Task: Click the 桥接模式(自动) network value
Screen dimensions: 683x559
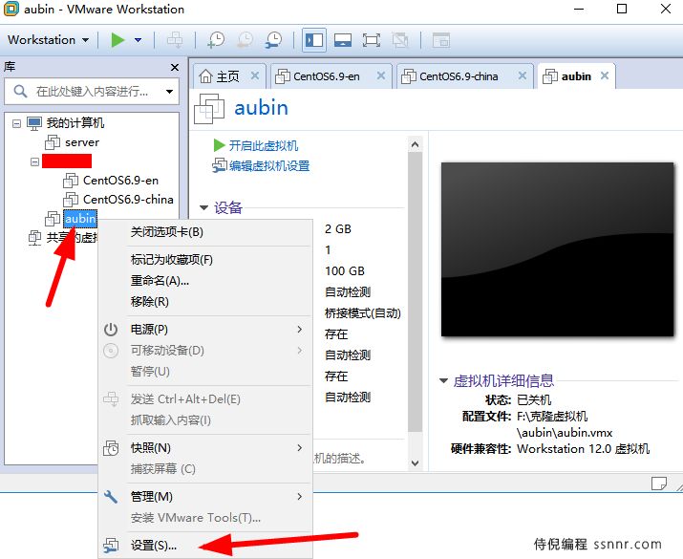Action: click(362, 312)
